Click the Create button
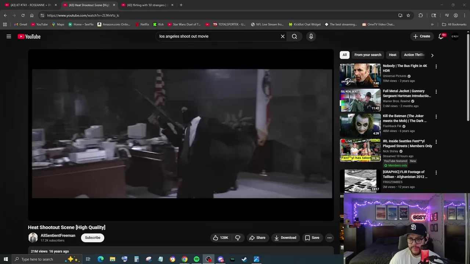 [x=422, y=36]
